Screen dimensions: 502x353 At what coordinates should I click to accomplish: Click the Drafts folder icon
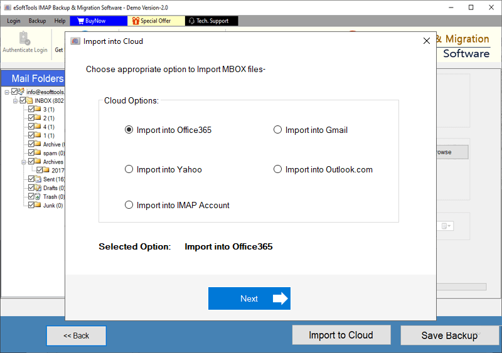pyautogui.click(x=38, y=188)
